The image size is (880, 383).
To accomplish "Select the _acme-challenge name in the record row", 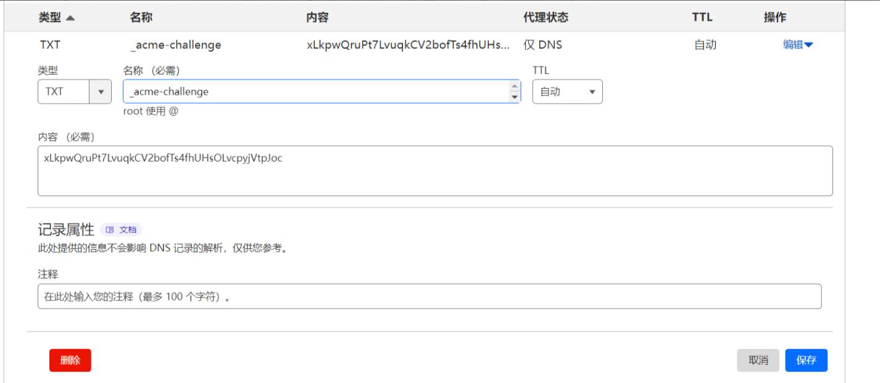I will (175, 44).
